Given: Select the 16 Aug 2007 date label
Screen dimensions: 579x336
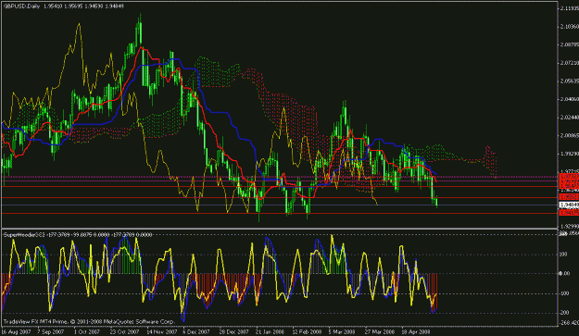Looking at the screenshot, I should pyautogui.click(x=16, y=331).
